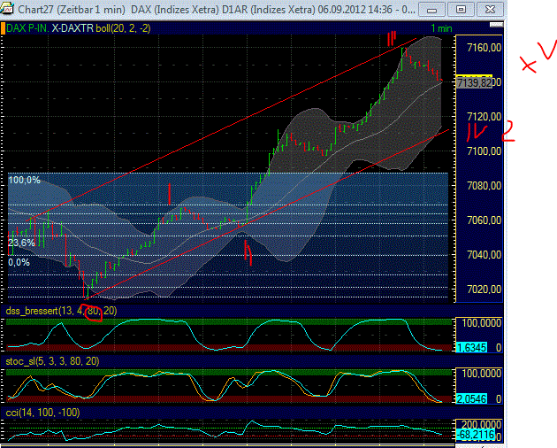Select the '100,0%' Fibonacci level label
Viewport: 557px width, 448px height.
click(x=24, y=180)
